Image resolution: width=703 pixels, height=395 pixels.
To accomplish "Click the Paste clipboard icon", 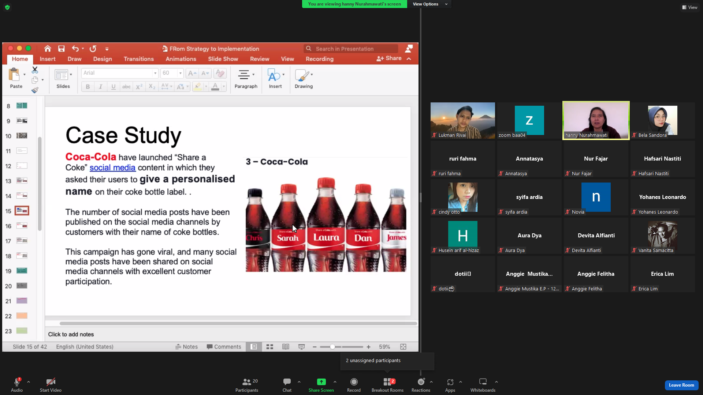I will pyautogui.click(x=14, y=75).
